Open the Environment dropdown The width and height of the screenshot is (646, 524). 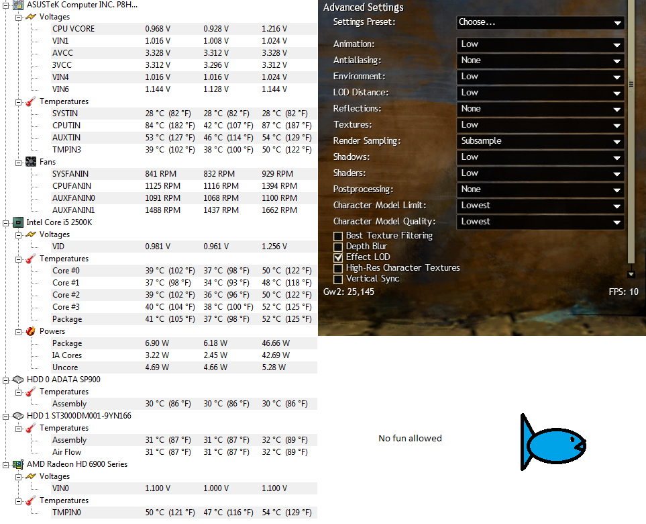pos(540,77)
